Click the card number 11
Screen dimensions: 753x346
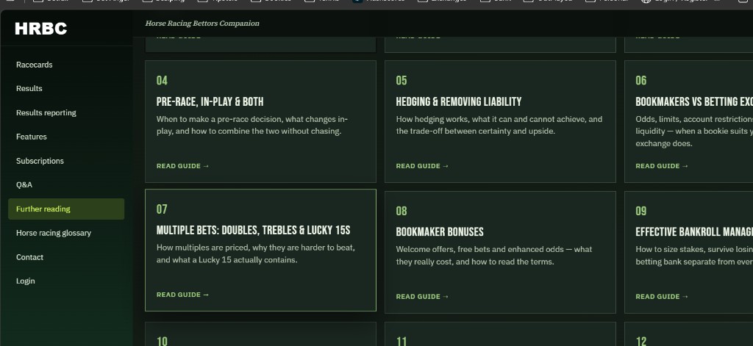point(402,341)
